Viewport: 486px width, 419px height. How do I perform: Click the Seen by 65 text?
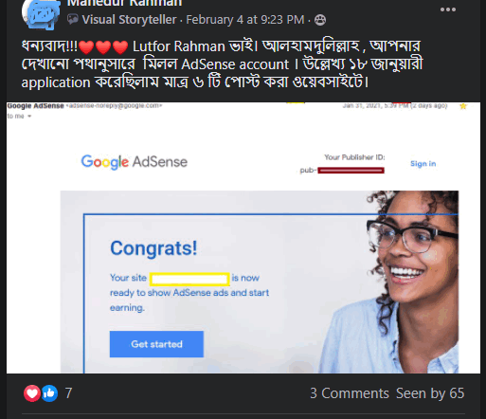430,393
